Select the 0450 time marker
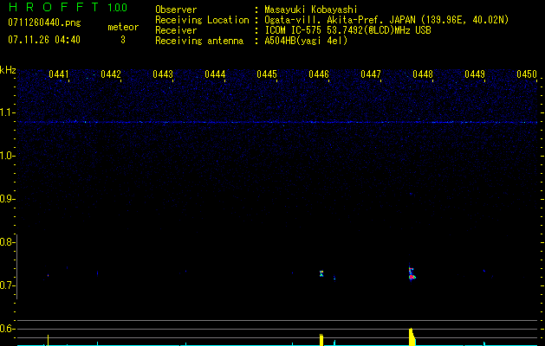Screen dimensions: 545x346 point(527,74)
